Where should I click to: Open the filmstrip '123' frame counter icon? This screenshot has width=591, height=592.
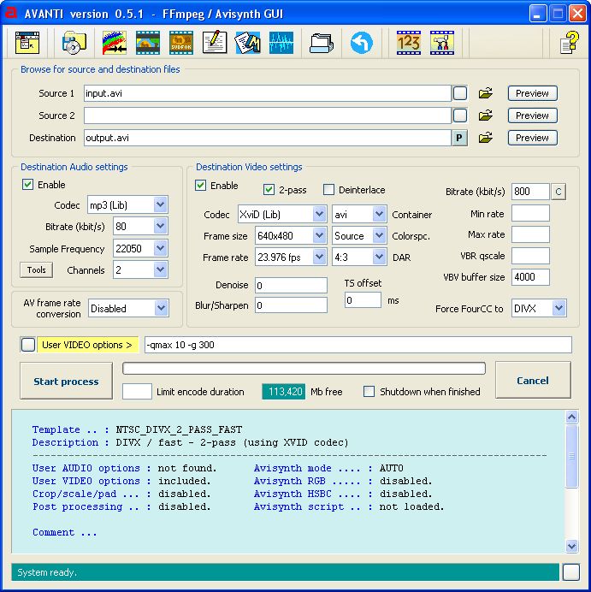tap(408, 43)
